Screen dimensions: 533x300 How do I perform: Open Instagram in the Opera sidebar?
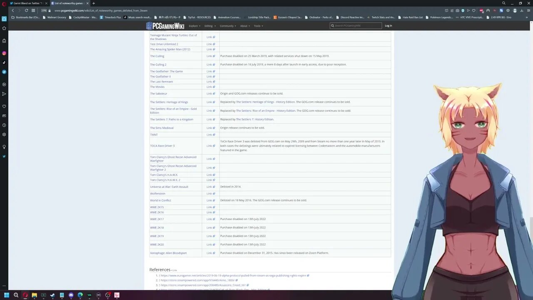pyautogui.click(x=4, y=53)
